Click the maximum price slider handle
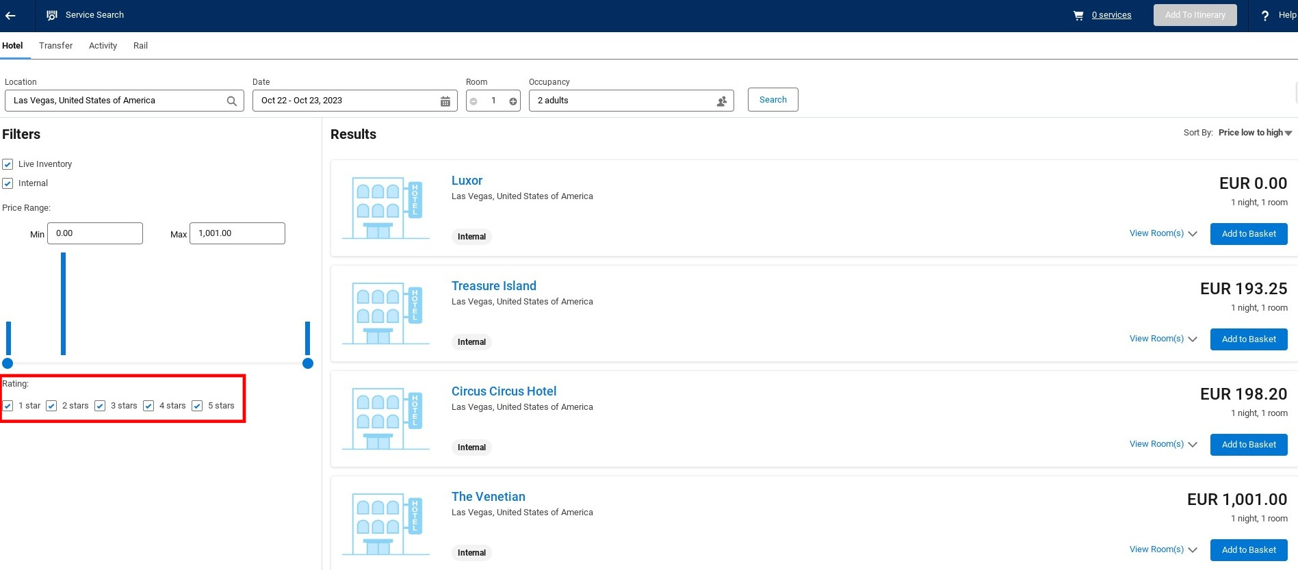 point(308,363)
